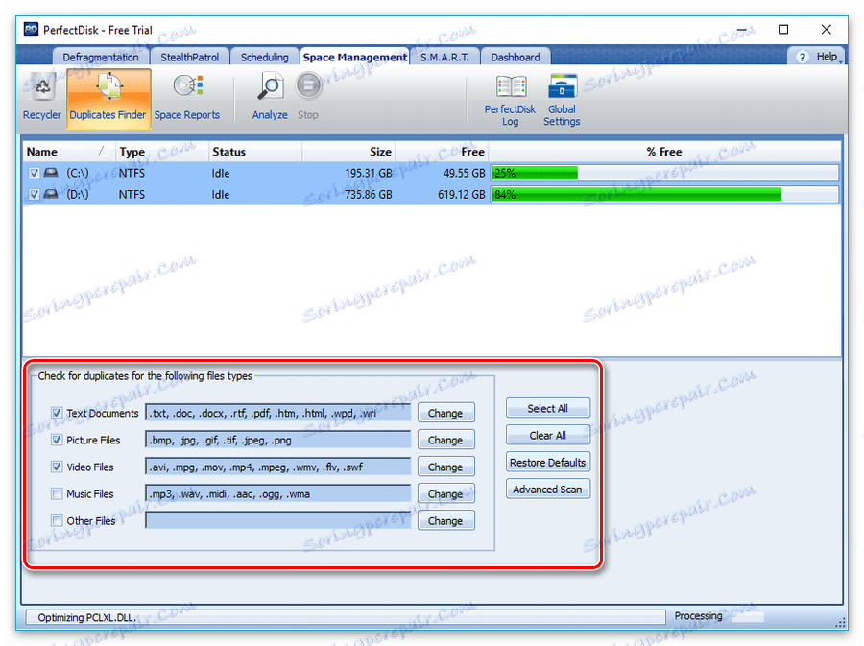
Task: Open the Recycler tool
Action: (x=42, y=98)
